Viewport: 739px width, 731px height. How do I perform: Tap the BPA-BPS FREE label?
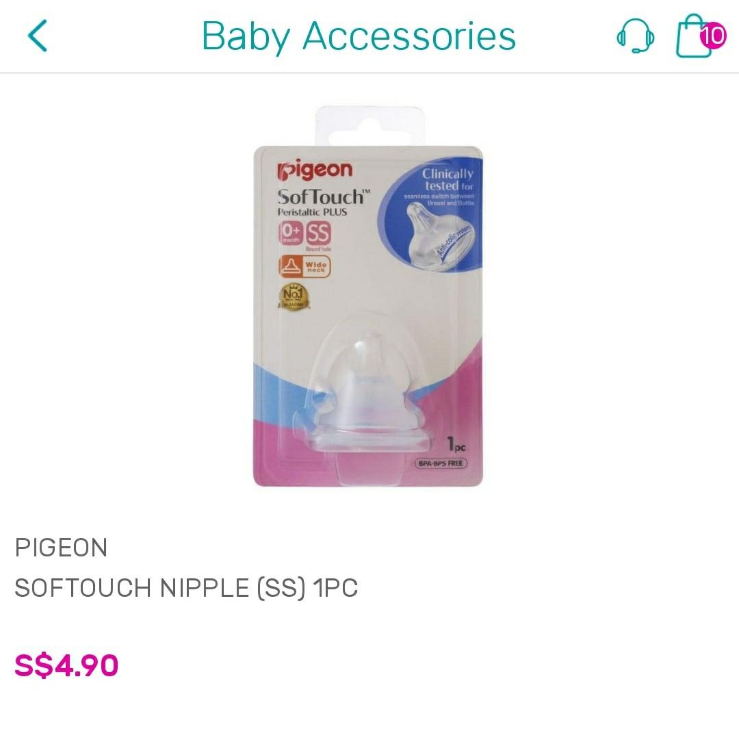[x=441, y=463]
